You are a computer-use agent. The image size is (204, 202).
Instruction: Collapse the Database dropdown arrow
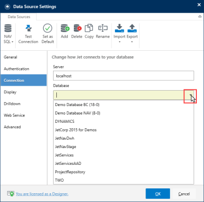pos(190,95)
